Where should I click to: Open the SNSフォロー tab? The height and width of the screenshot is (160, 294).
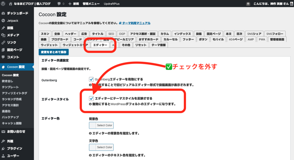(275, 34)
